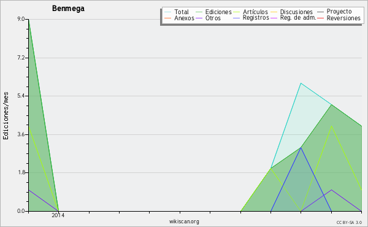Click the 2014 x-axis label
The height and width of the screenshot is (227, 368).
coord(58,215)
